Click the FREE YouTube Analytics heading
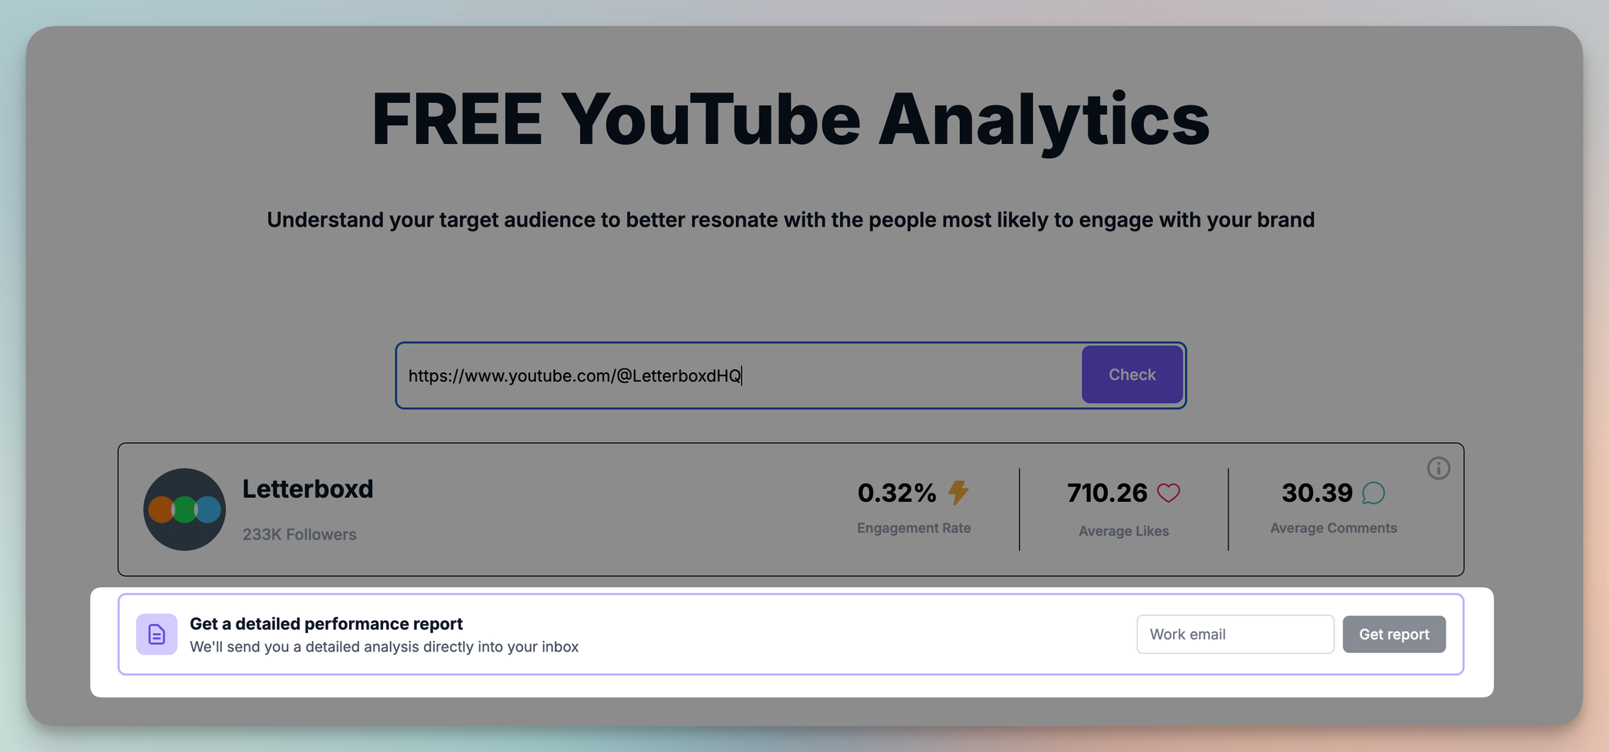Image resolution: width=1609 pixels, height=752 pixels. [790, 119]
